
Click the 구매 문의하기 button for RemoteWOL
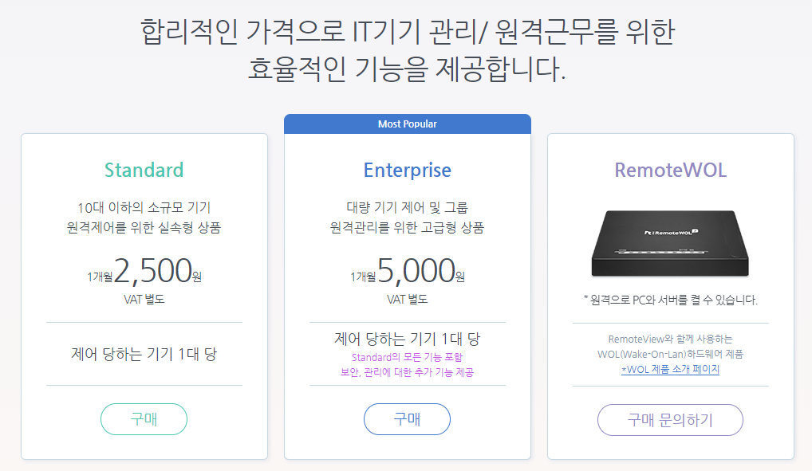pyautogui.click(x=670, y=420)
